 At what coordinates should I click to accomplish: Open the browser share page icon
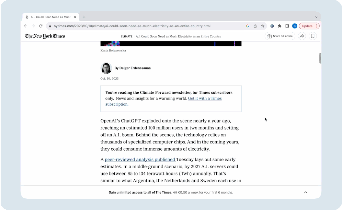click(x=255, y=26)
